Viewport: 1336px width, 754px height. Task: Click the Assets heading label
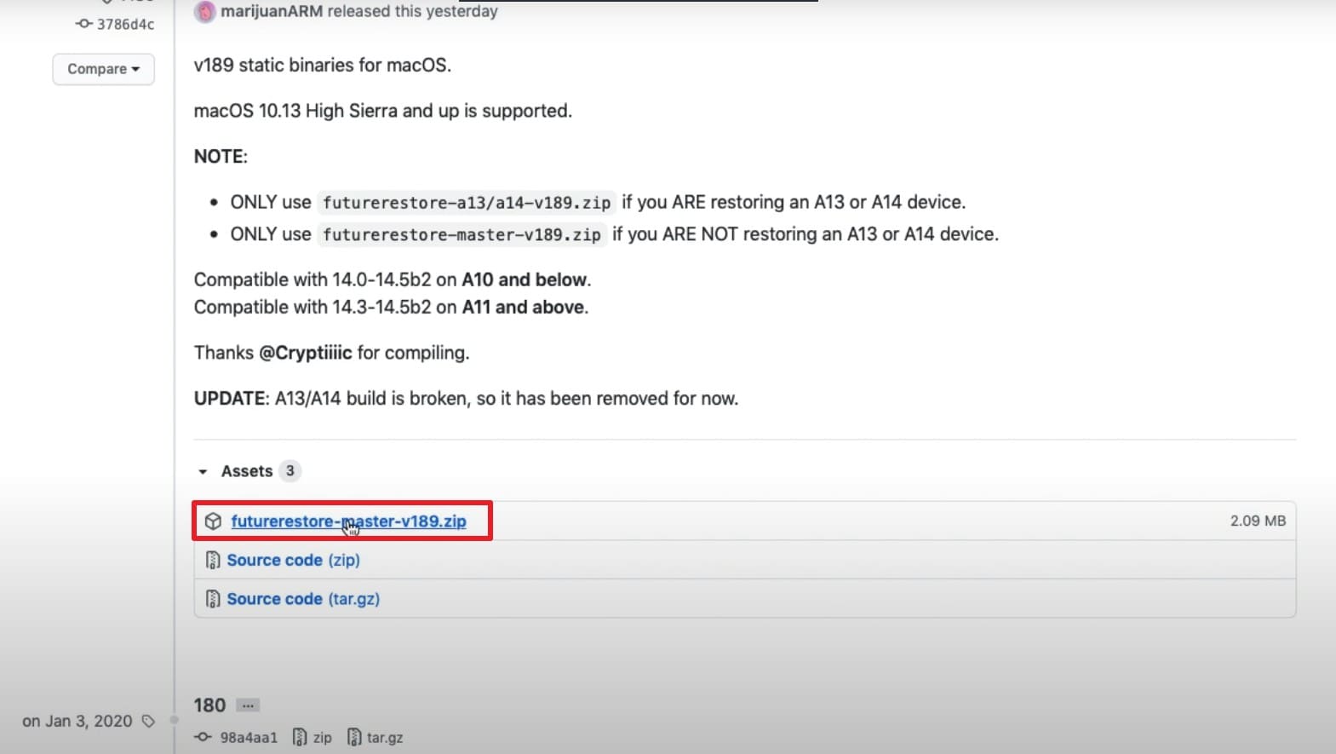click(247, 471)
